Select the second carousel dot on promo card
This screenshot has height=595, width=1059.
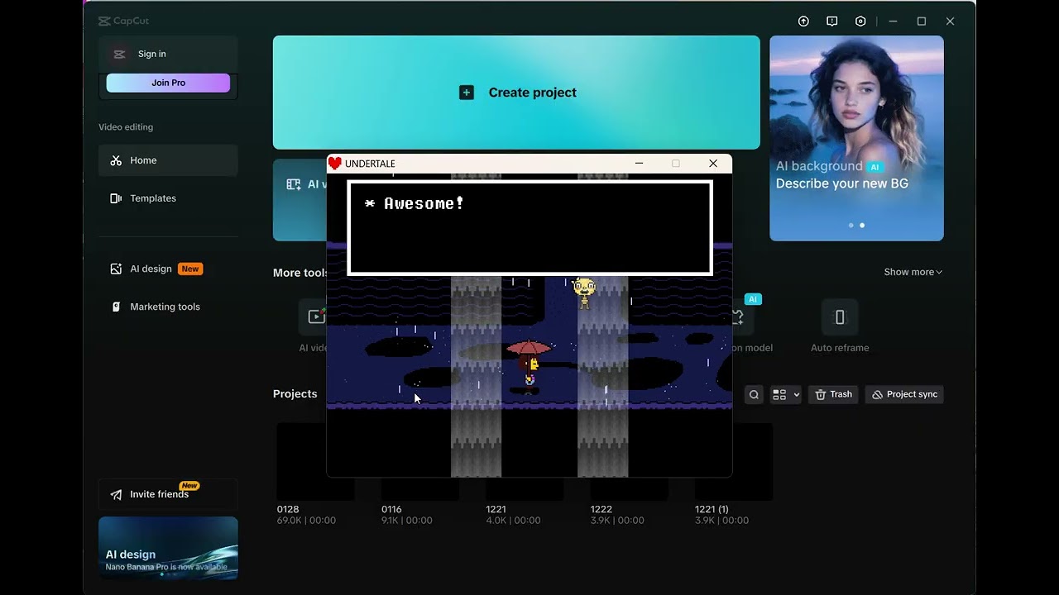click(x=862, y=225)
